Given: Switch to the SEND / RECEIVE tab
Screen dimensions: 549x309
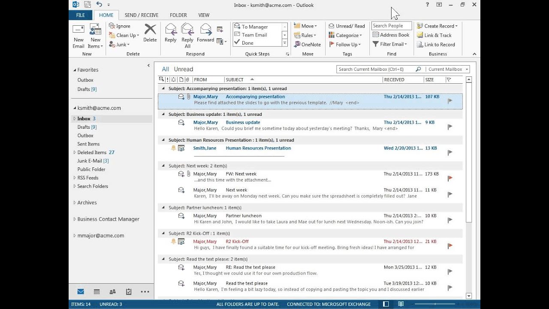Looking at the screenshot, I should click(x=142, y=15).
